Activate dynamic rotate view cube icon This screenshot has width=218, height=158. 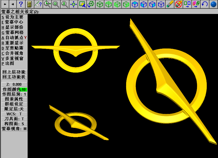91,4
